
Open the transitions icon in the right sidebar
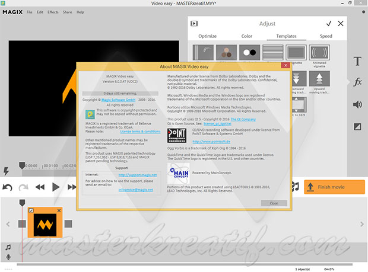tap(357, 127)
